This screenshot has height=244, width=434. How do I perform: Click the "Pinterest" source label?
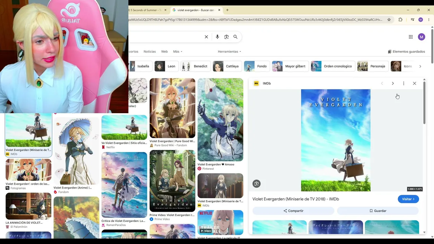pyautogui.click(x=208, y=169)
